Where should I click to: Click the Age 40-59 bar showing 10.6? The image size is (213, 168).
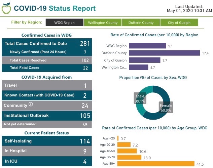[128, 151]
